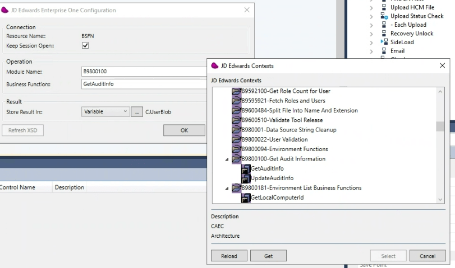Click Recovery Unlock node icon
455x268 pixels.
[384, 33]
